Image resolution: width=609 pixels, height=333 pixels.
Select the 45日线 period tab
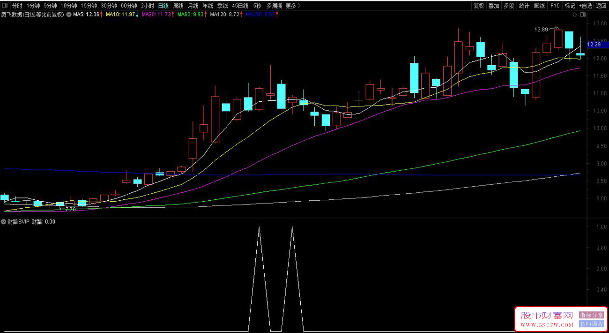click(241, 6)
